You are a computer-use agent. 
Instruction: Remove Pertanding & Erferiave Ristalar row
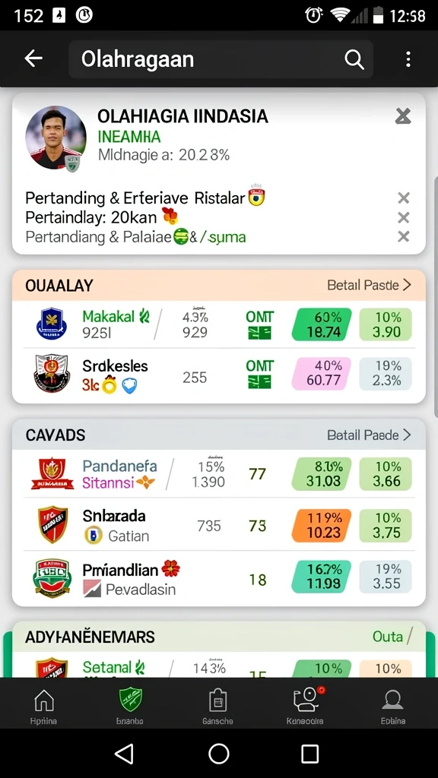pyautogui.click(x=404, y=198)
